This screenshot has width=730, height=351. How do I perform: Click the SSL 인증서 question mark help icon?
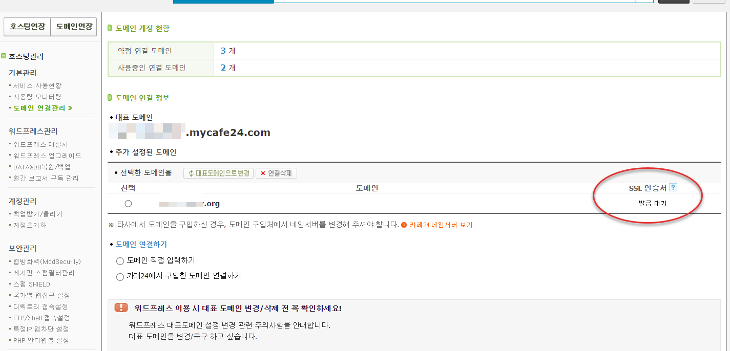[673, 187]
